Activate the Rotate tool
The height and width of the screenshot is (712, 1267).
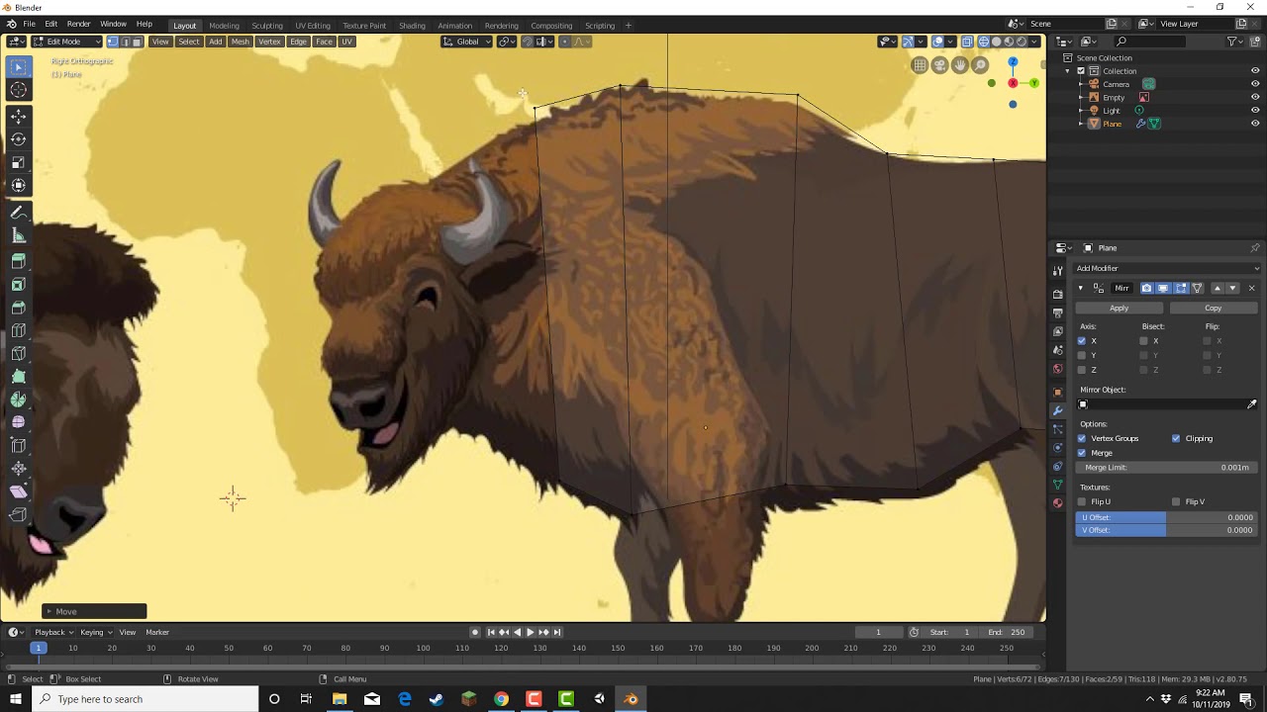tap(18, 139)
